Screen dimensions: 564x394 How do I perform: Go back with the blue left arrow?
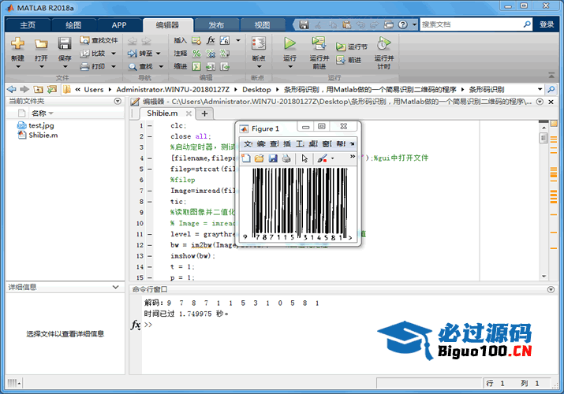[12, 89]
